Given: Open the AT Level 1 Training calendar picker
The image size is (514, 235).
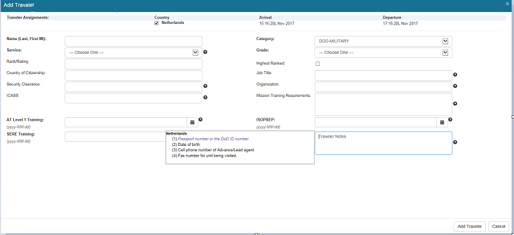Looking at the screenshot, I should pyautogui.click(x=193, y=122).
